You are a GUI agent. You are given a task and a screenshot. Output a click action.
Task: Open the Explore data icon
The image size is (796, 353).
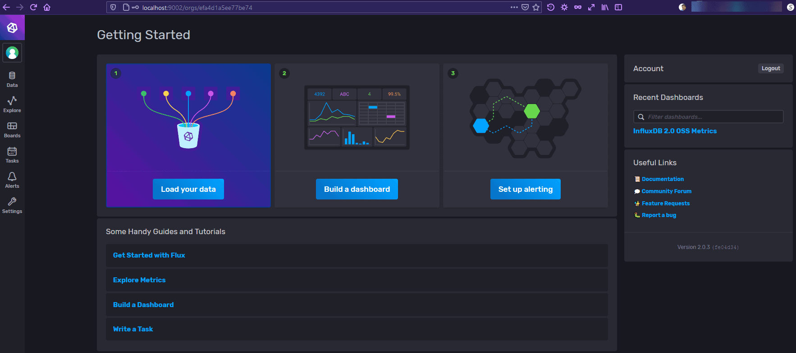point(12,100)
